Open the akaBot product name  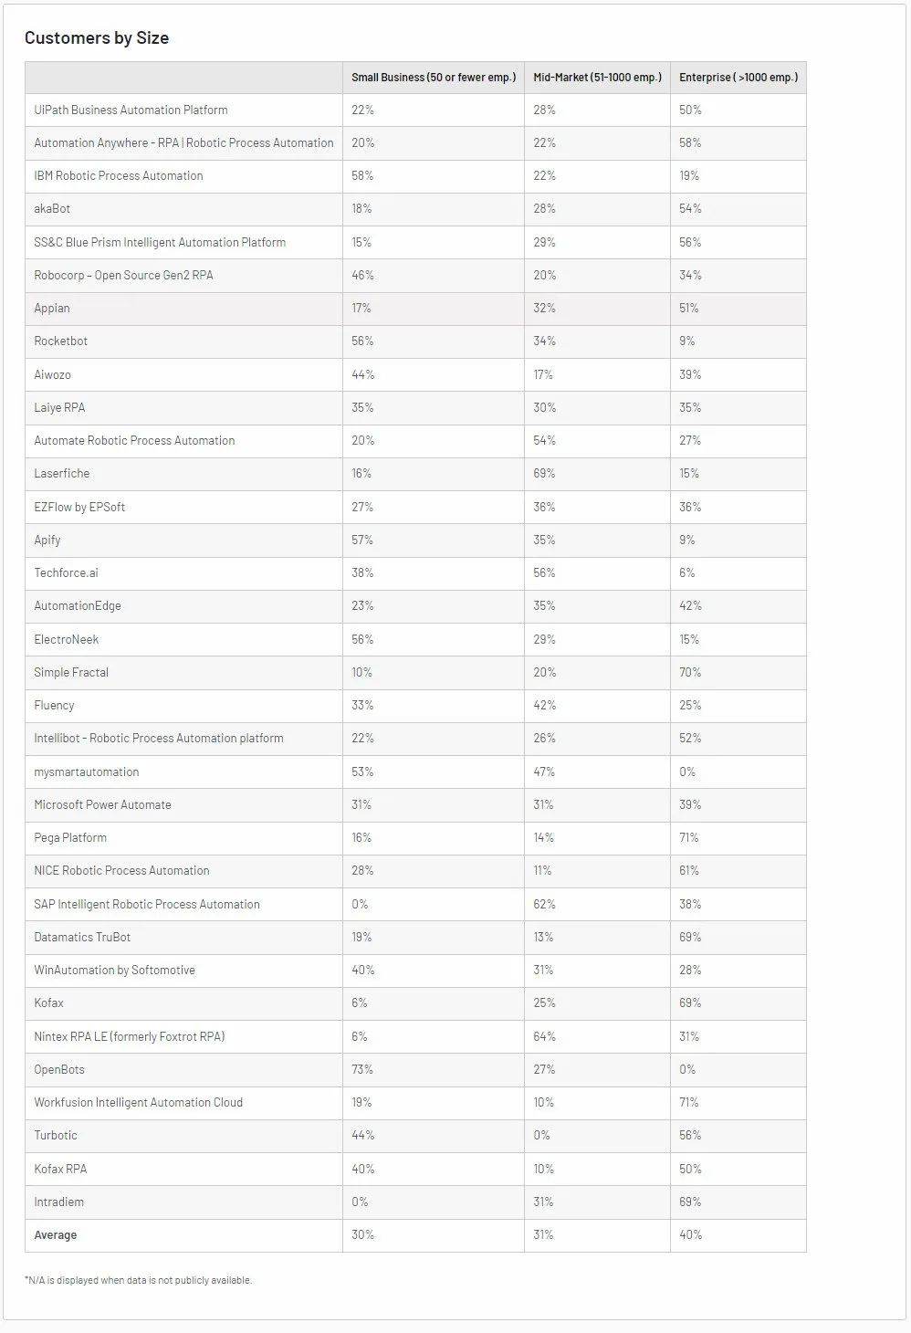tap(52, 208)
